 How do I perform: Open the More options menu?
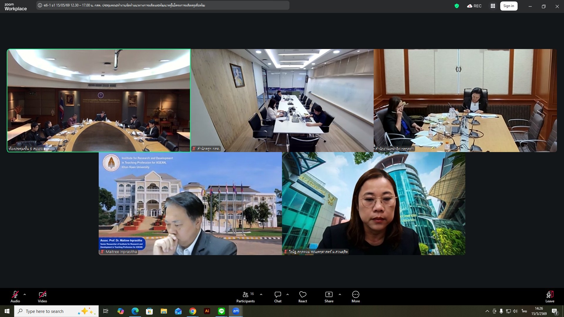pos(356,296)
